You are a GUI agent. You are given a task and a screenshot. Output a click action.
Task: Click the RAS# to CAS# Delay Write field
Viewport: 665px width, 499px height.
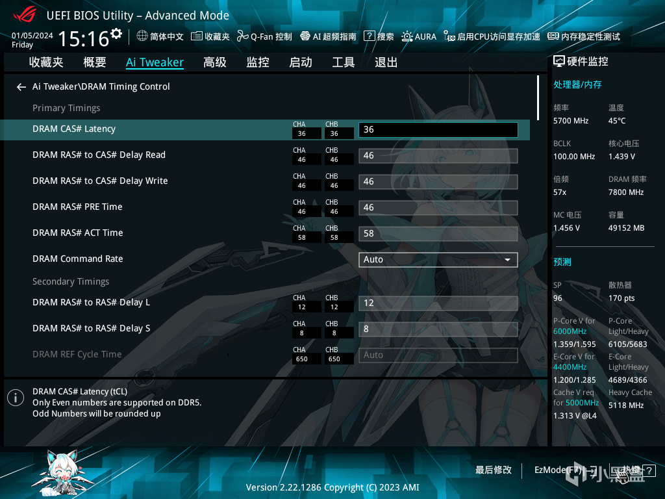438,182
